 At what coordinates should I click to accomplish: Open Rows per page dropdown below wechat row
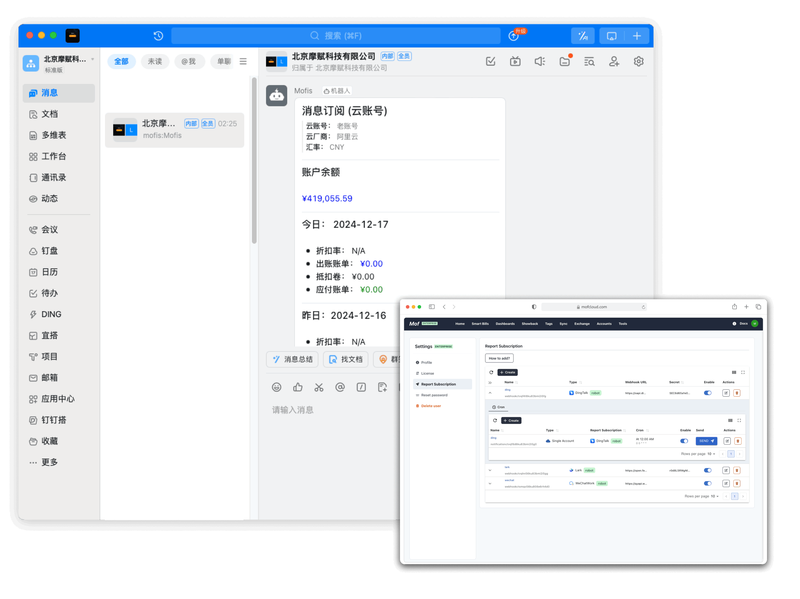pyautogui.click(x=715, y=496)
